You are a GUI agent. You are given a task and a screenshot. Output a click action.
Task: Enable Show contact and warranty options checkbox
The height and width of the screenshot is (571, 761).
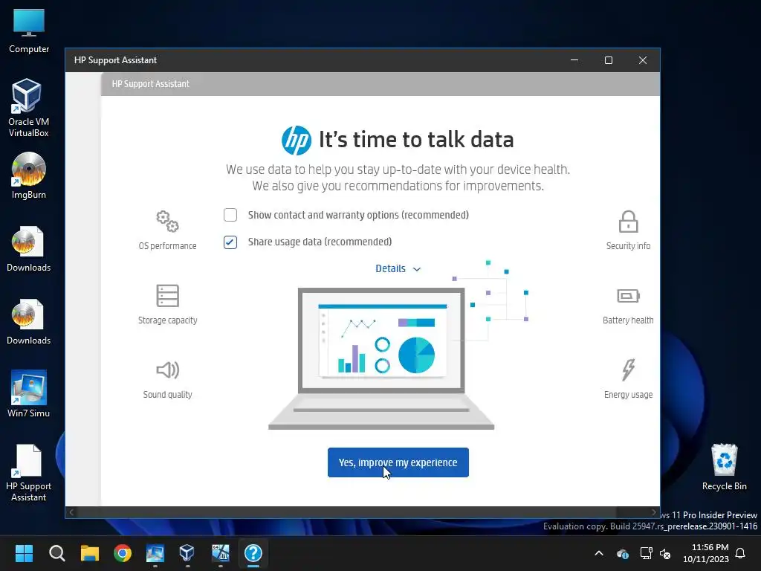(x=230, y=215)
